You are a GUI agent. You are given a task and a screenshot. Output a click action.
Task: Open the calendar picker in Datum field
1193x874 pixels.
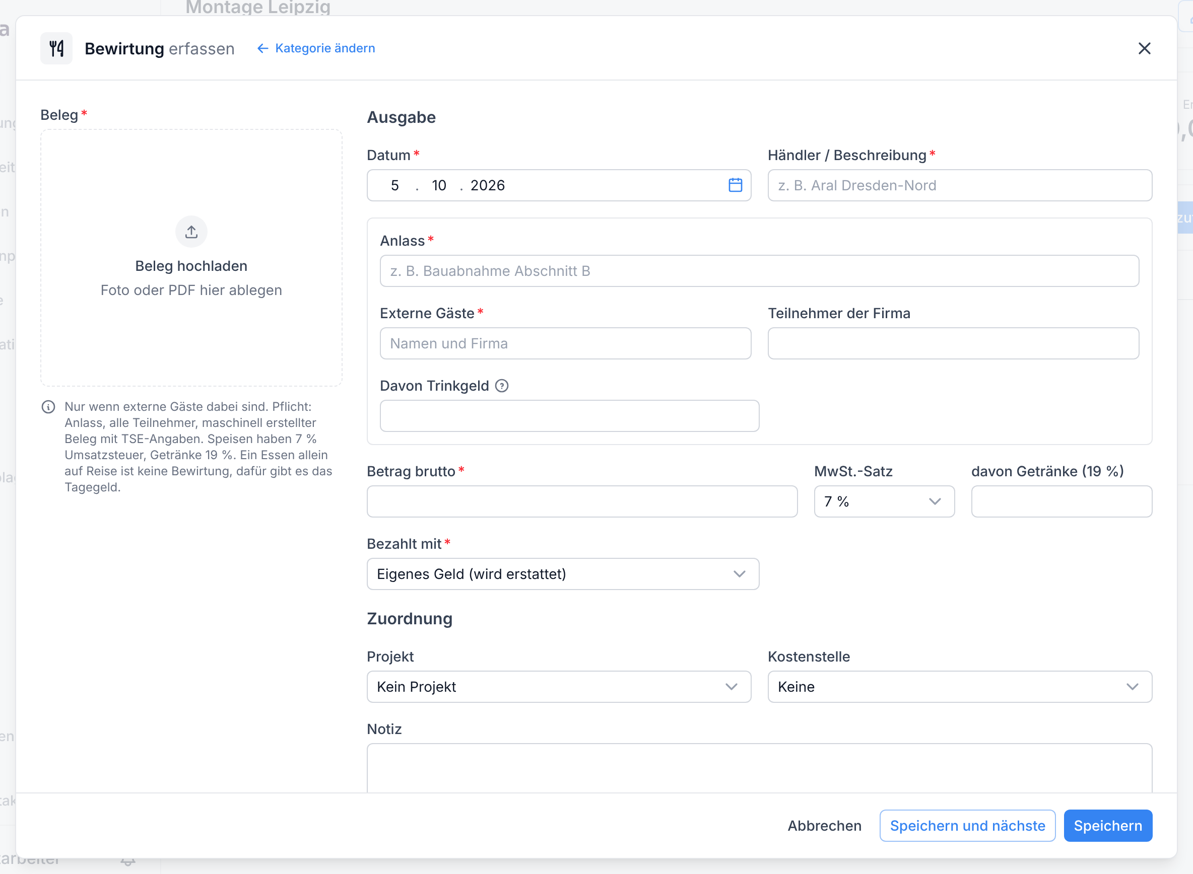pyautogui.click(x=735, y=185)
